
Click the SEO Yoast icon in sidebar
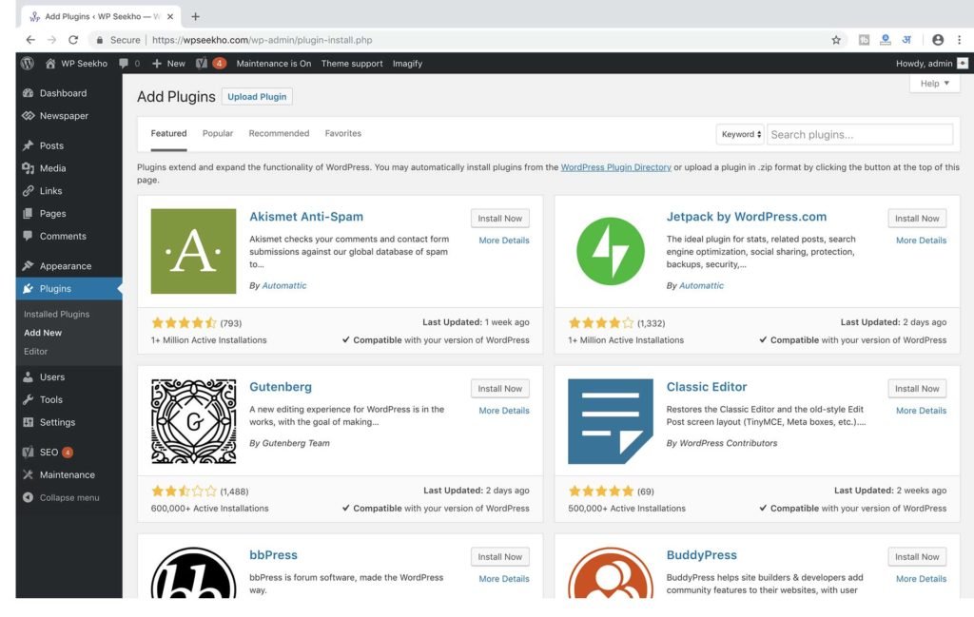coord(28,452)
